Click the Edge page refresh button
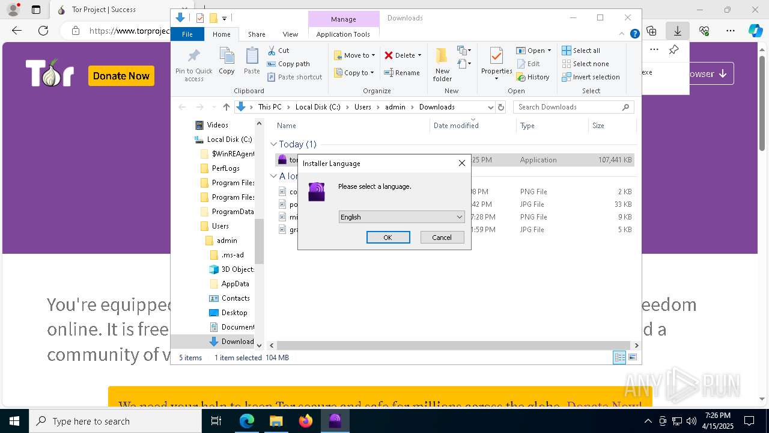 point(43,31)
